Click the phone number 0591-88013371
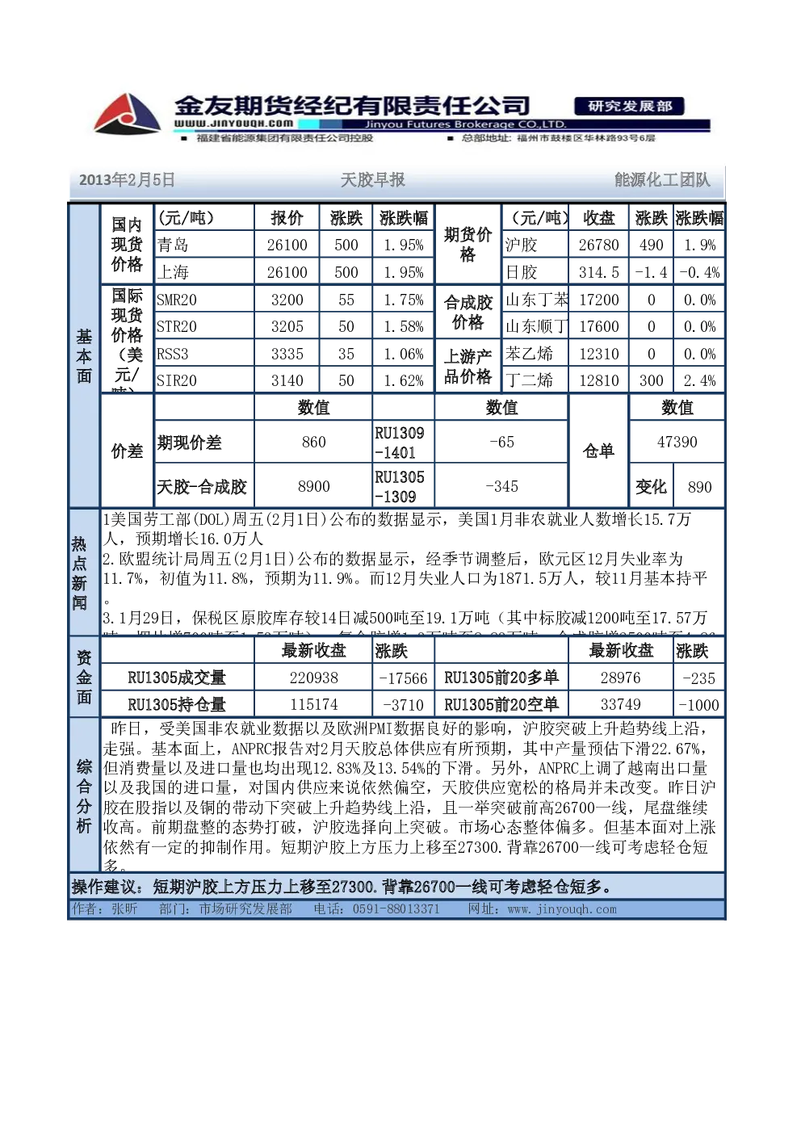Screen dimensions: 801x1133 (x=396, y=909)
